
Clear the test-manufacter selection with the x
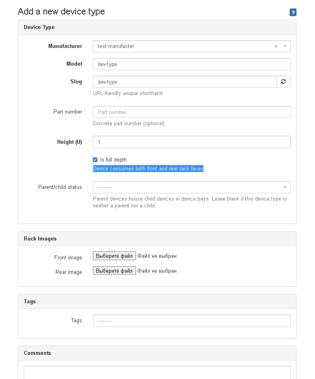point(276,46)
